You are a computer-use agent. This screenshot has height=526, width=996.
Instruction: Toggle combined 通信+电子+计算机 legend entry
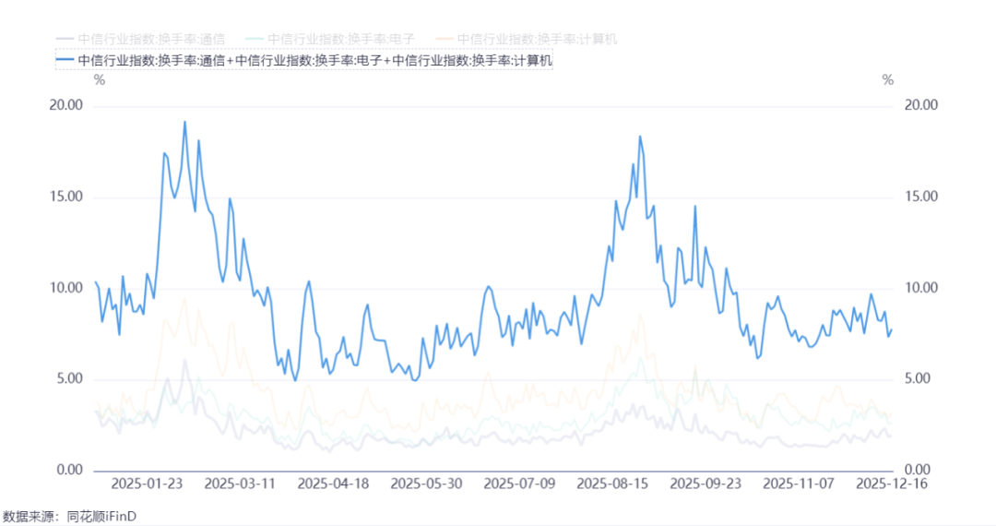[304, 60]
